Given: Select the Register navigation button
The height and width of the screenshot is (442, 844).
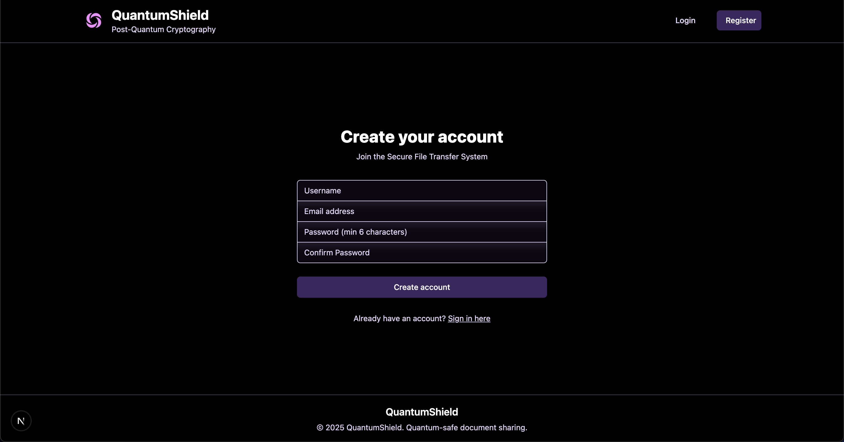Looking at the screenshot, I should click(739, 20).
